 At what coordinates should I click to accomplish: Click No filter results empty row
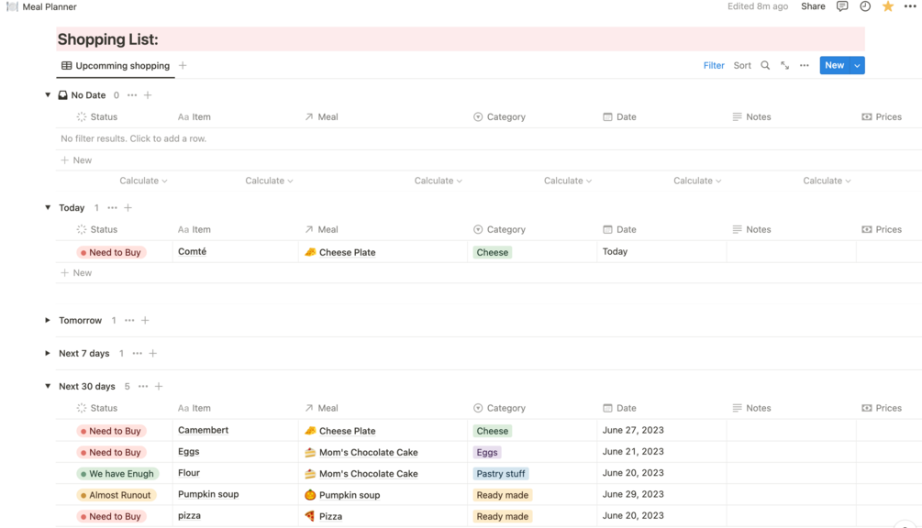point(489,138)
